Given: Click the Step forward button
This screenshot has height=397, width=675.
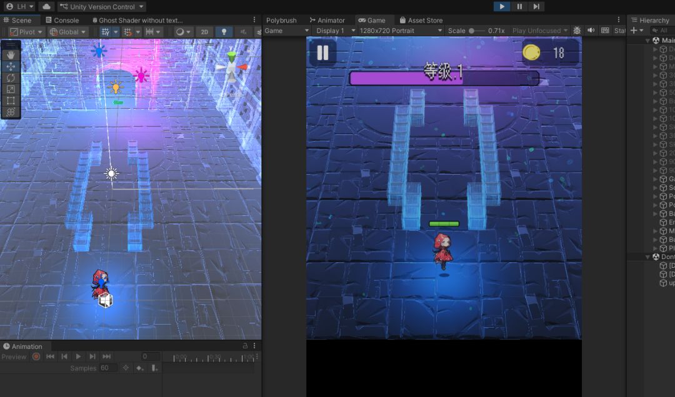Looking at the screenshot, I should pos(536,7).
